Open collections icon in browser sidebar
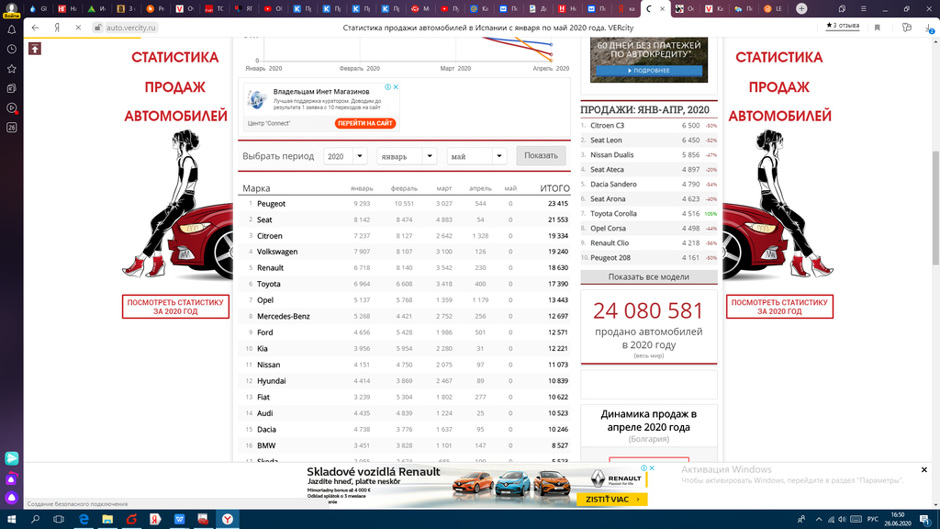The height and width of the screenshot is (529, 940). point(11,89)
